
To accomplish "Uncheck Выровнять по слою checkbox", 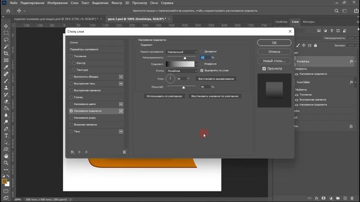I will tap(201, 71).
